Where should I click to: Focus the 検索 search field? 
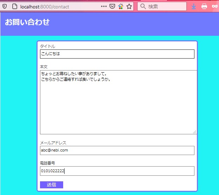point(165,7)
